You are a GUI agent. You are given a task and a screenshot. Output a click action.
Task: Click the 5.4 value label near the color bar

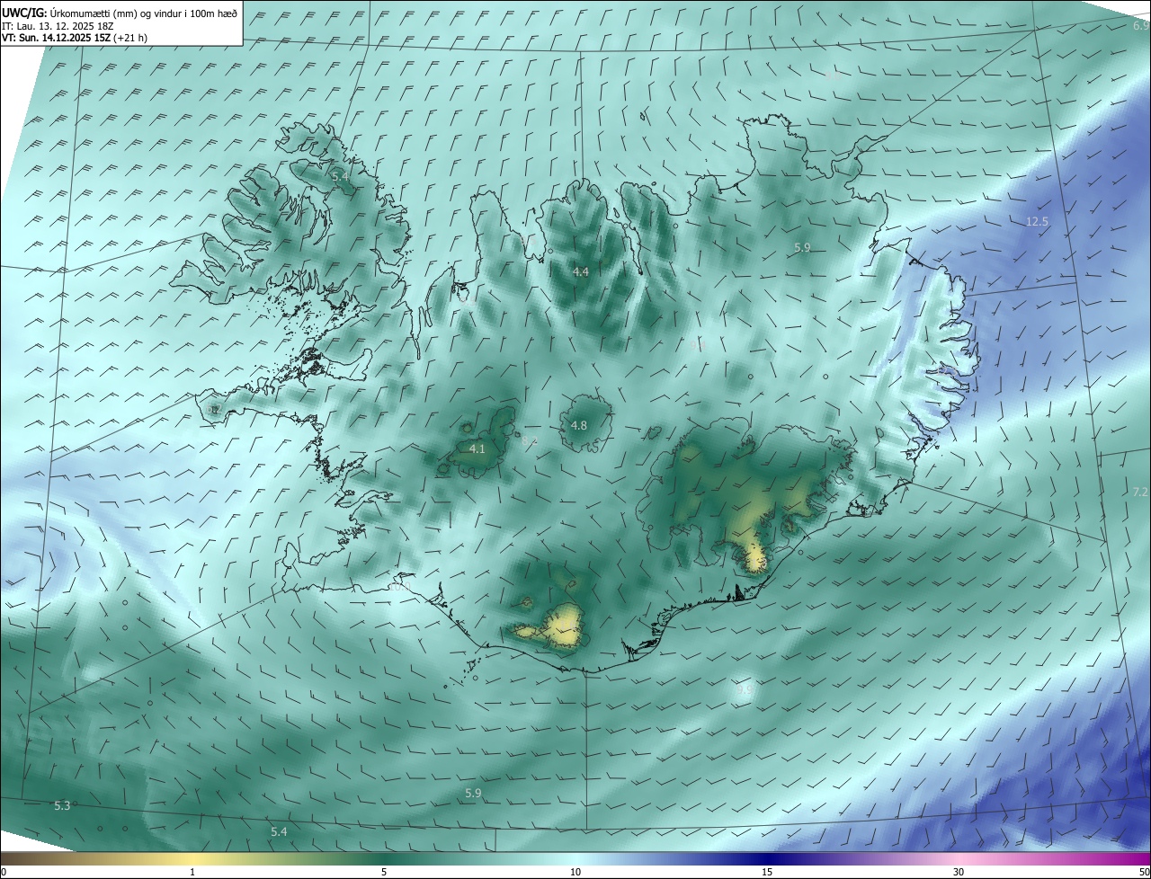tap(279, 832)
